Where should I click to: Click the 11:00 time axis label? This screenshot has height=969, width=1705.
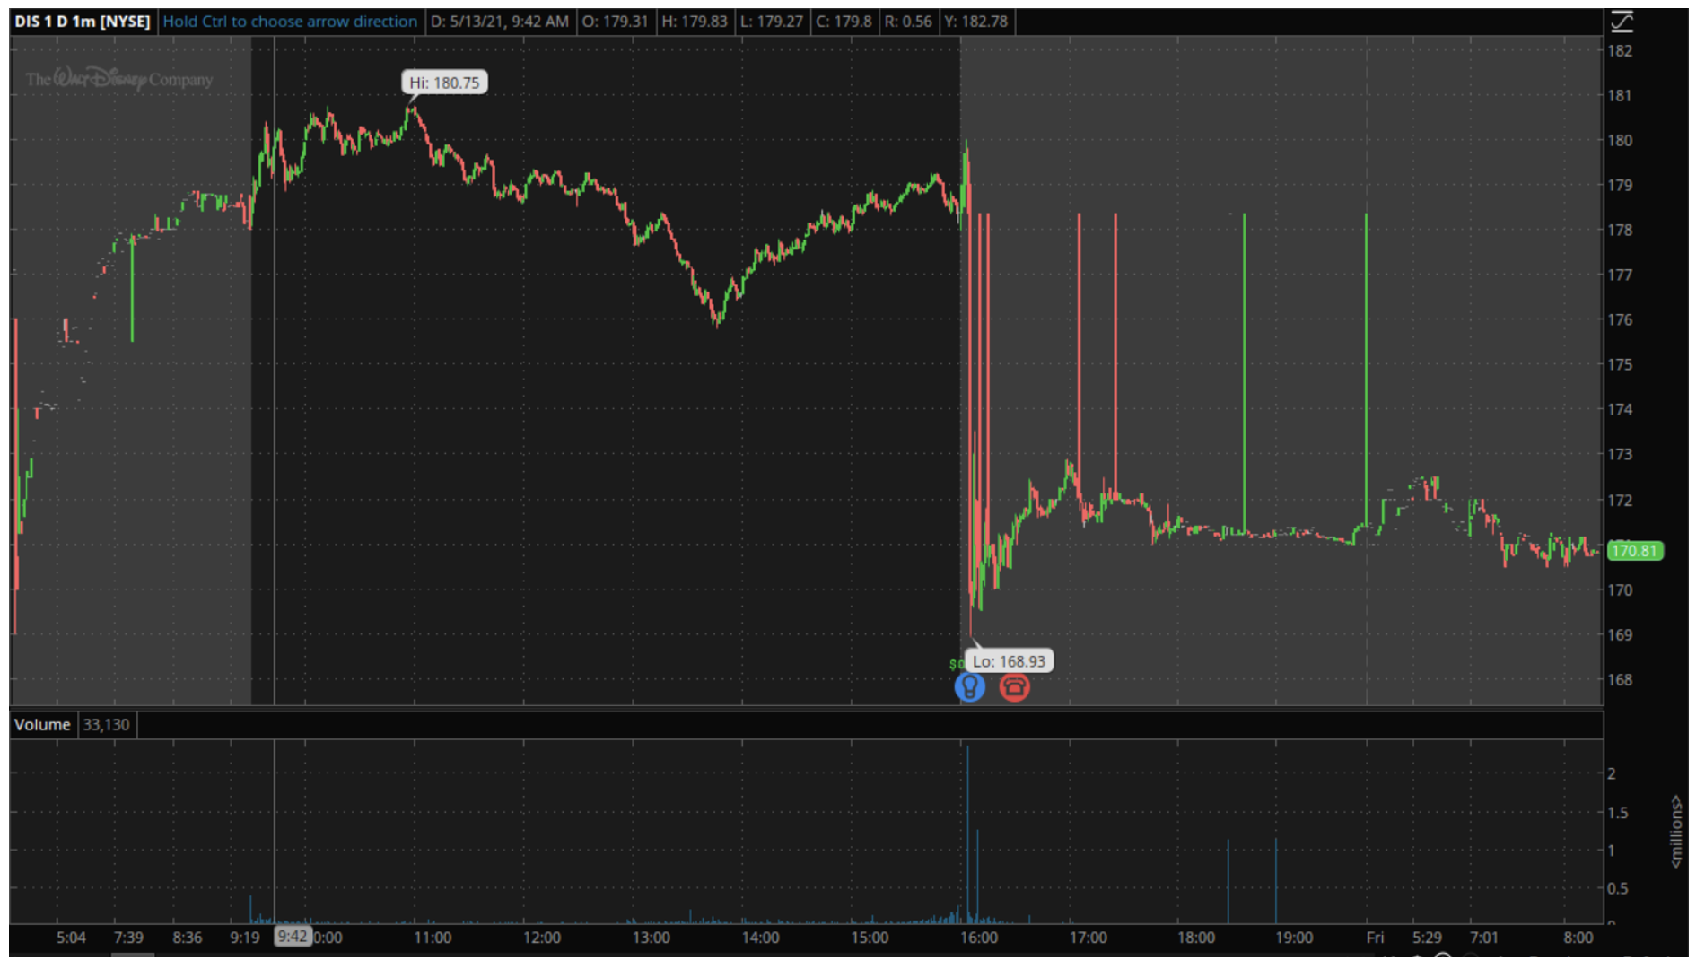click(433, 938)
